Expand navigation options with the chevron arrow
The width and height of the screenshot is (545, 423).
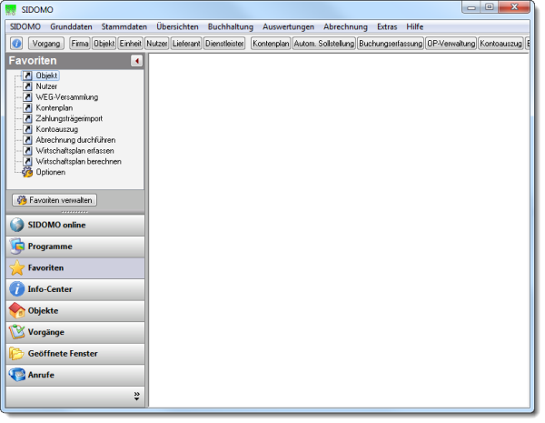(x=136, y=397)
